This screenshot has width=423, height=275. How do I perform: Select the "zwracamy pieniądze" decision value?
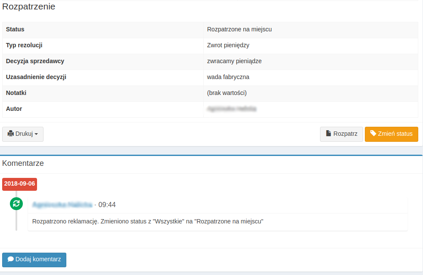point(234,61)
